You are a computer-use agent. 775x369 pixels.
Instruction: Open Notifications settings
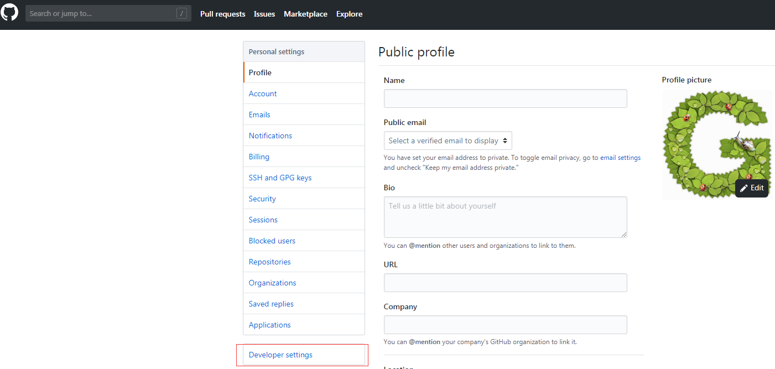[x=270, y=136]
